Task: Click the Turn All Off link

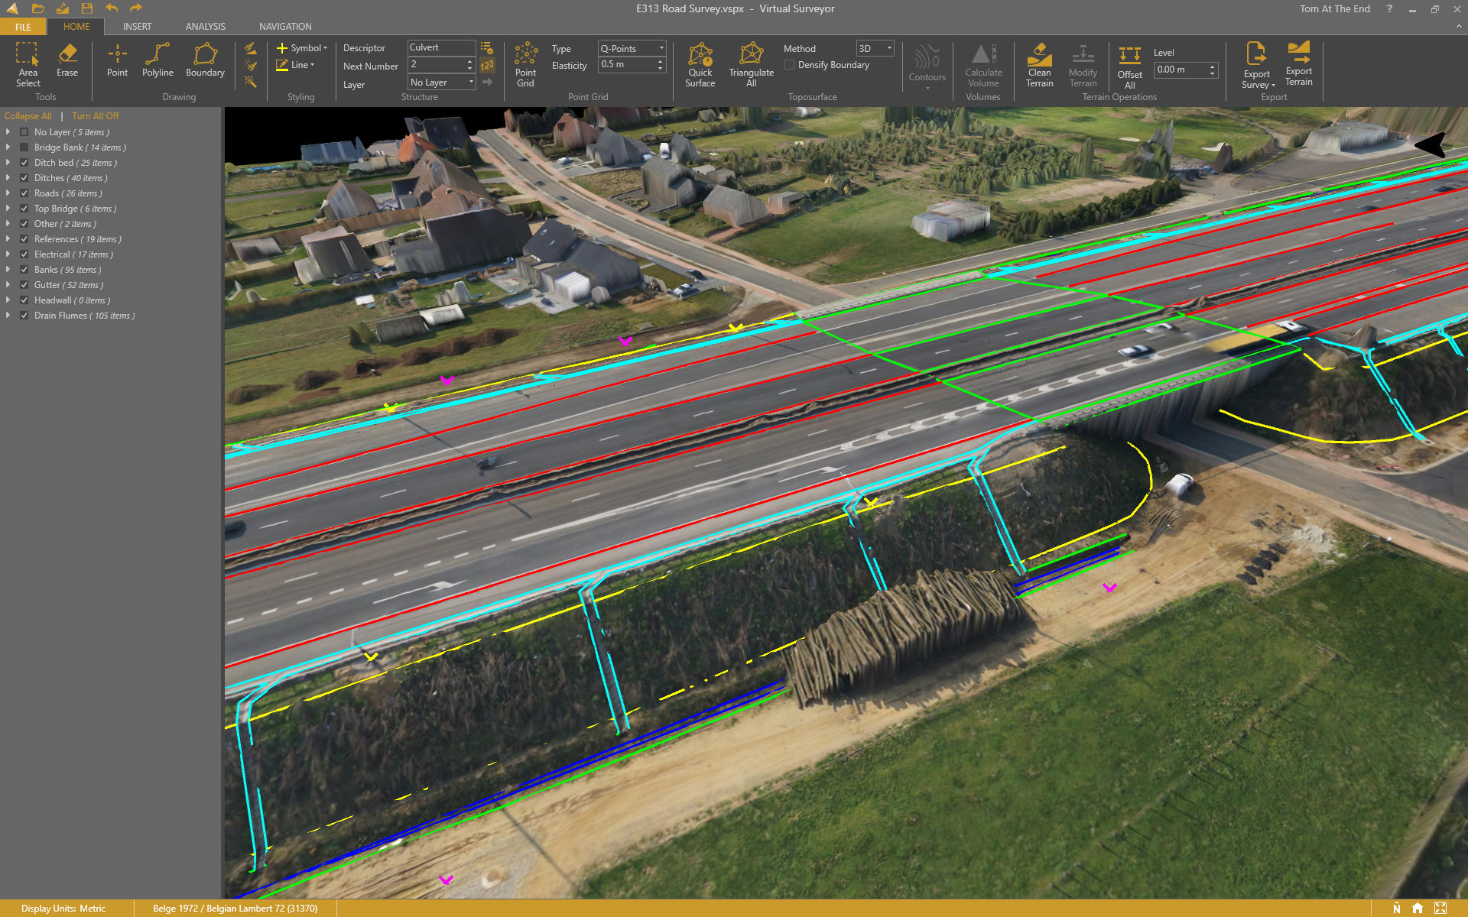Action: coord(95,115)
